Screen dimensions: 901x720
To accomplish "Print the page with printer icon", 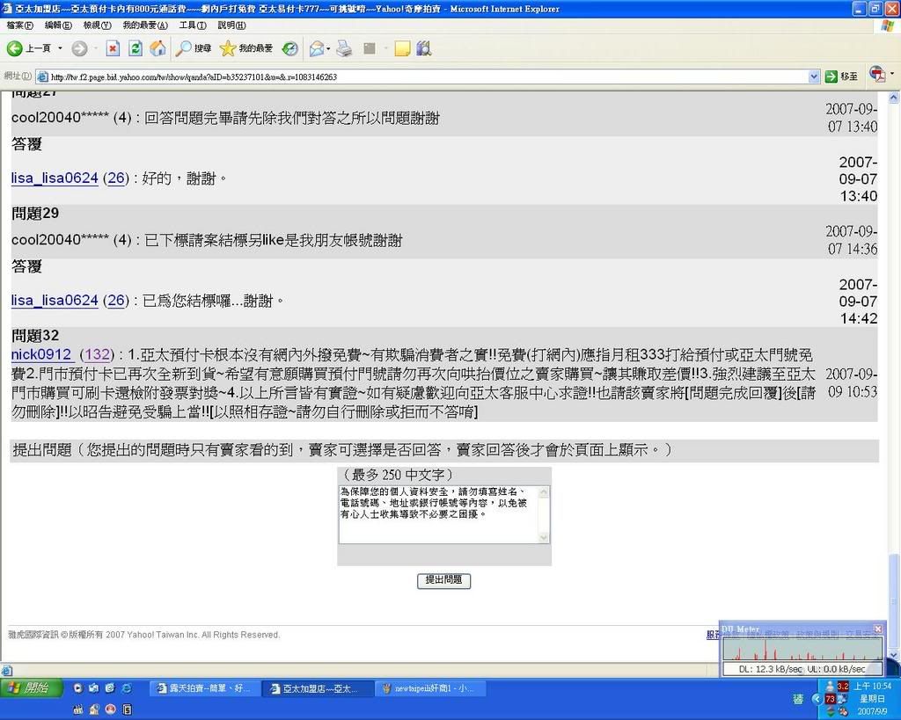I will coord(344,49).
